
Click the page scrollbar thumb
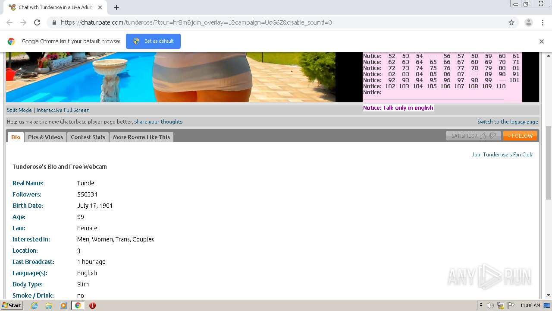tap(549, 162)
